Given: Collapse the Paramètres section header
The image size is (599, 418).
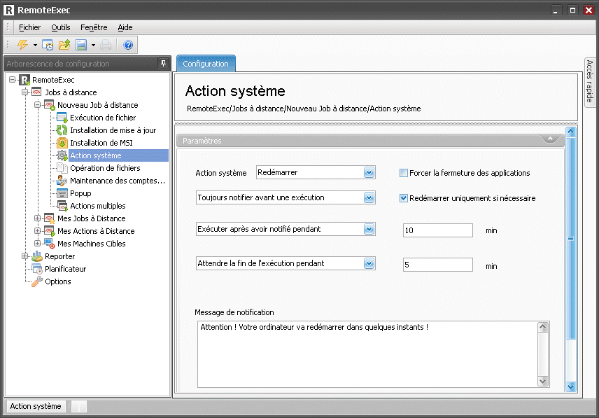Looking at the screenshot, I should (550, 139).
